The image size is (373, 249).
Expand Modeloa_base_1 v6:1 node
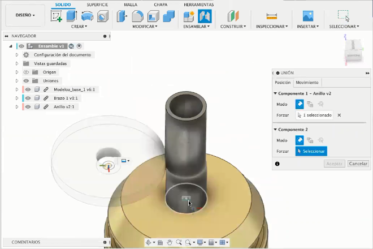(17, 89)
